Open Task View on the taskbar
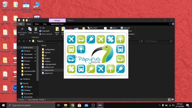192x108 pixels. tap(58, 105)
